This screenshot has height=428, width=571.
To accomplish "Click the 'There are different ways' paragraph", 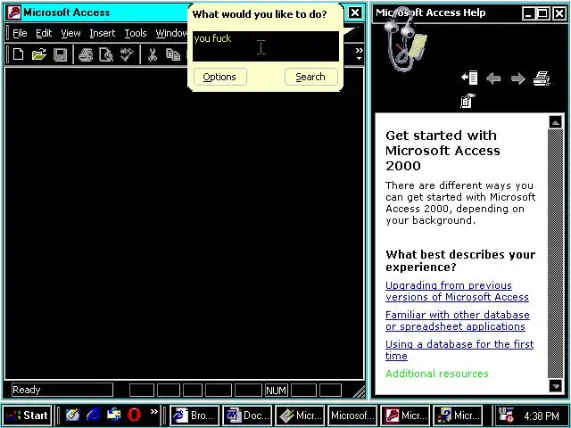I will (x=460, y=202).
